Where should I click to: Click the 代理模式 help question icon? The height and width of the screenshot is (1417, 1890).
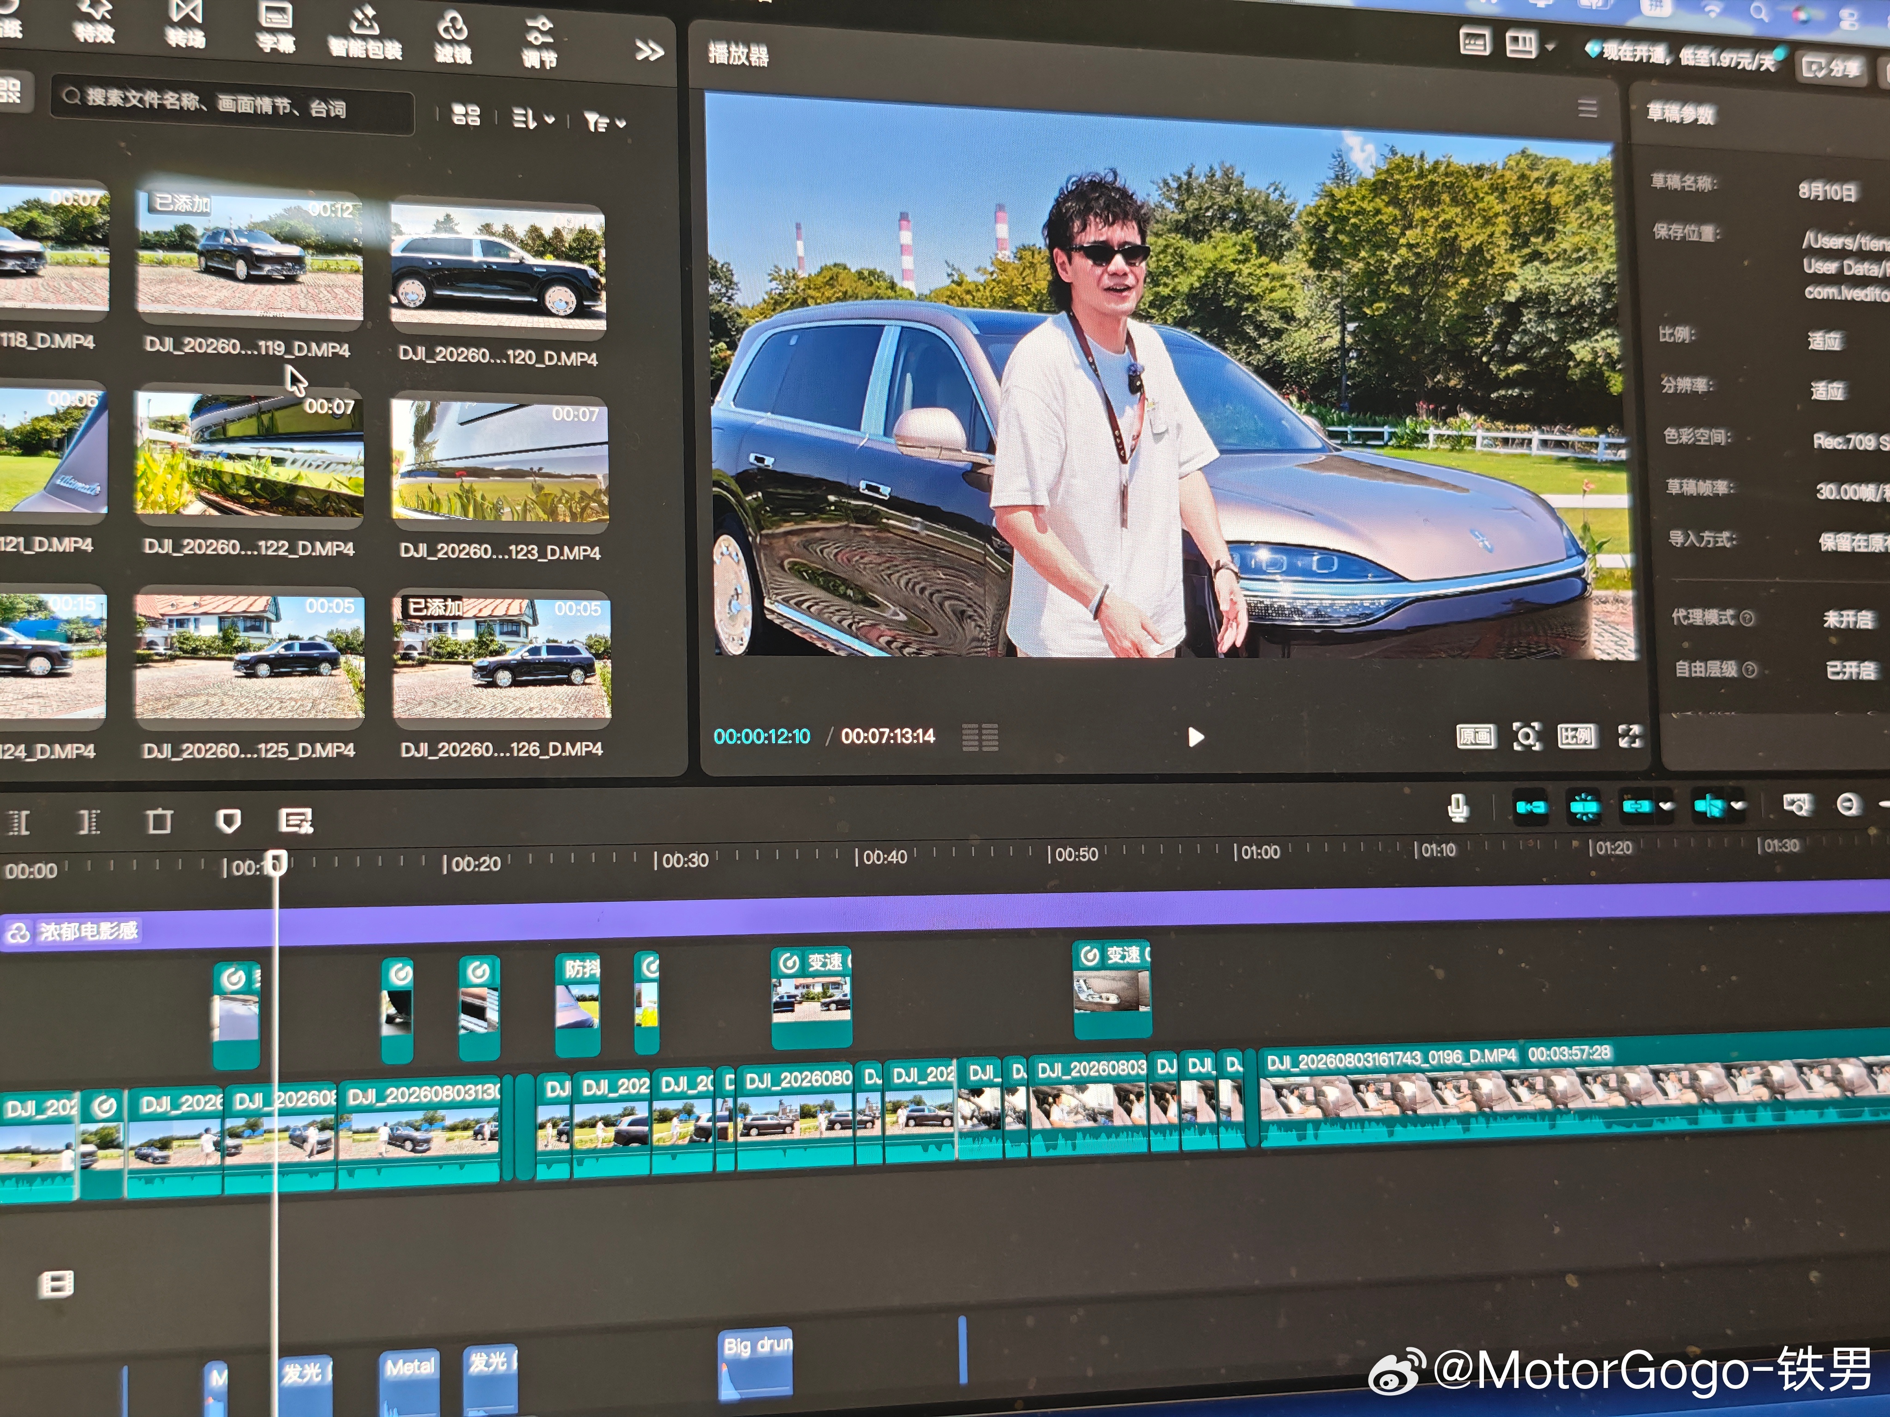click(1746, 619)
